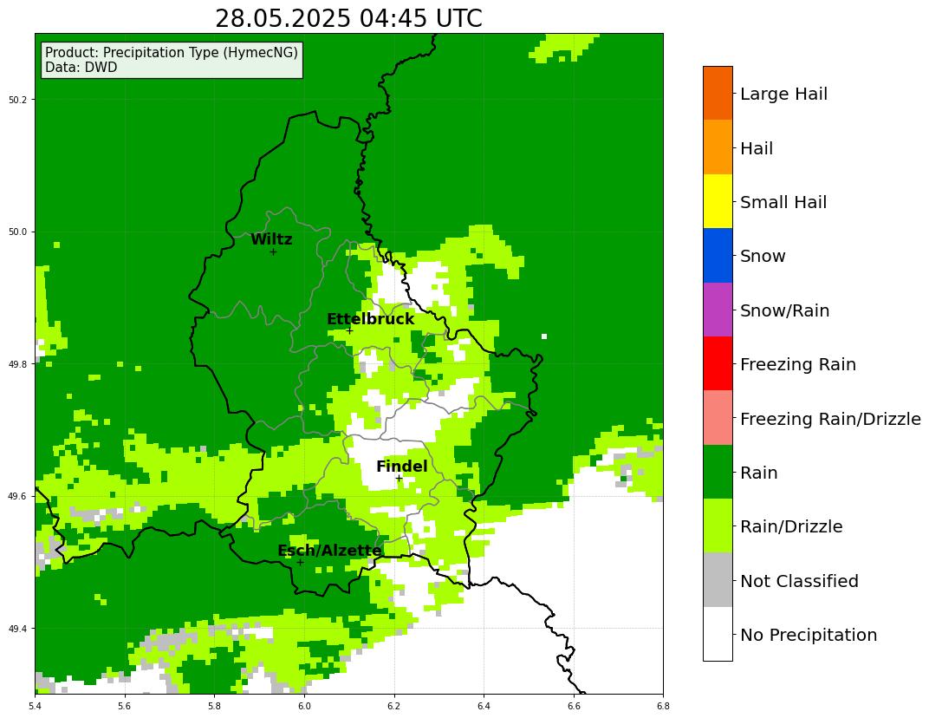
Task: Click the Wiltz city label
Action: 271,239
